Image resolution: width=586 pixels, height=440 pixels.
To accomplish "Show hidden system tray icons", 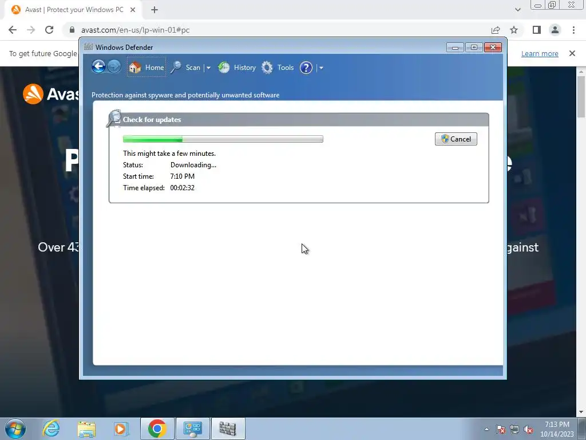I will coord(486,429).
